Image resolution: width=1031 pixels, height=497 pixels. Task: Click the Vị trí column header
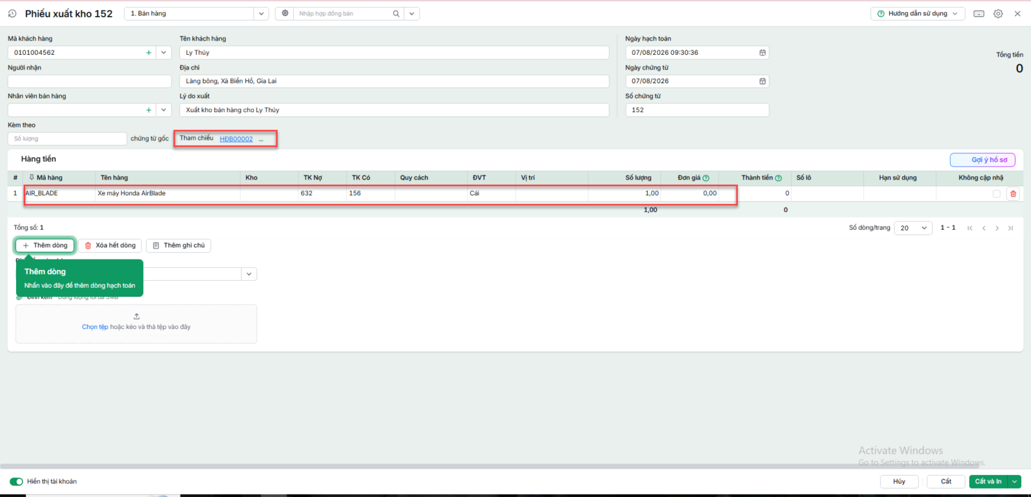[x=552, y=178]
